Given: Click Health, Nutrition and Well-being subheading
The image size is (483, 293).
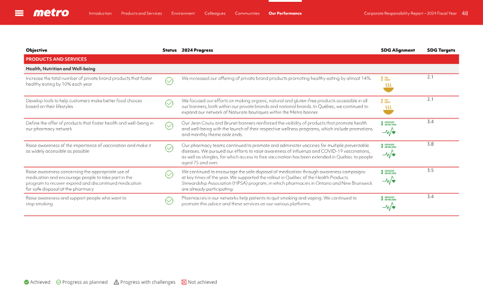Looking at the screenshot, I should (x=60, y=69).
